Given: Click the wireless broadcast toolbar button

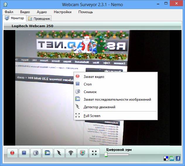Looking at the screenshot, I should tap(71, 153).
